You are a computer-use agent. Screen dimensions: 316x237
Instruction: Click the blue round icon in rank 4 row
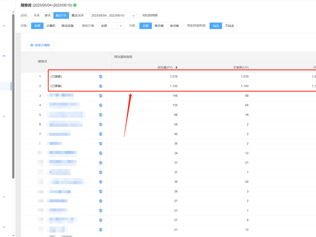coord(100,105)
